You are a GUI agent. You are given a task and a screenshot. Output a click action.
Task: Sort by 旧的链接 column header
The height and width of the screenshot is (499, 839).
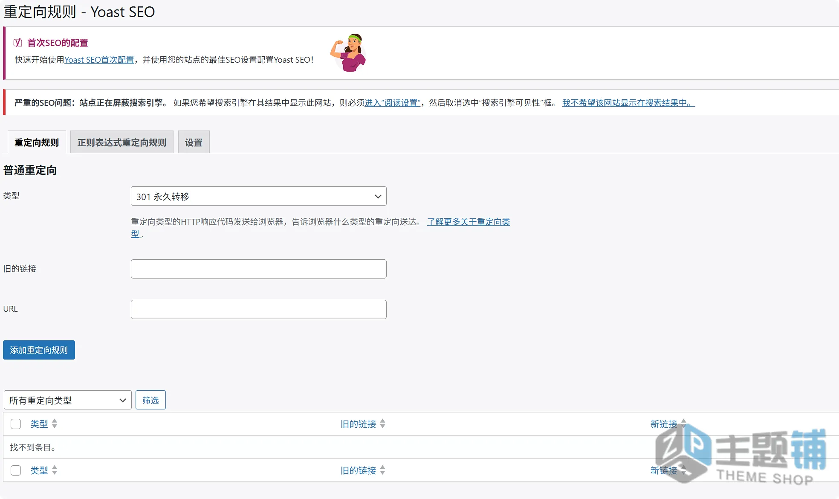359,424
